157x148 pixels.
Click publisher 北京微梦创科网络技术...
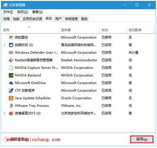pos(78,113)
